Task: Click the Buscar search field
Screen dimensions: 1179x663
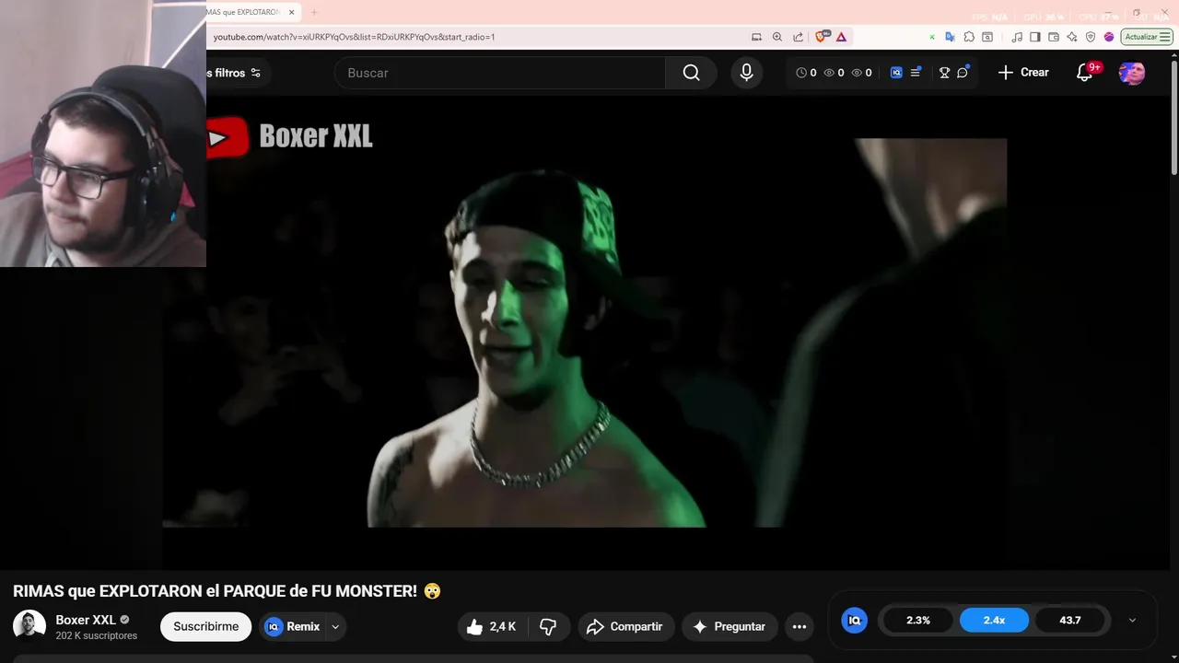Action: click(x=500, y=73)
